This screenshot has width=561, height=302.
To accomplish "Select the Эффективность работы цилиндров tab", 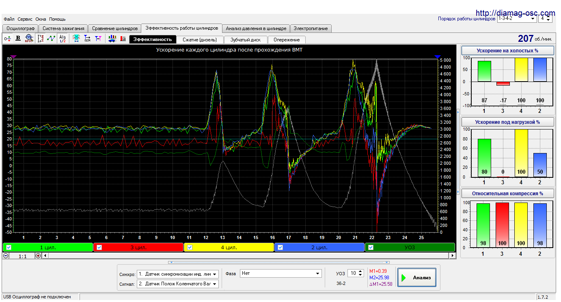I will [x=182, y=28].
